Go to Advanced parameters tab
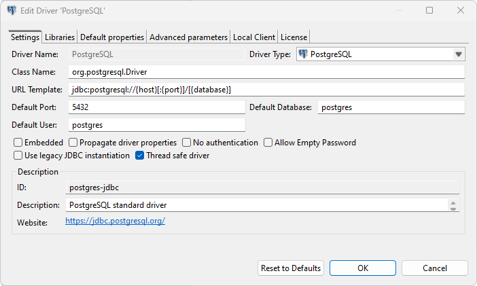Viewport: 477px width, 286px height. coord(188,37)
